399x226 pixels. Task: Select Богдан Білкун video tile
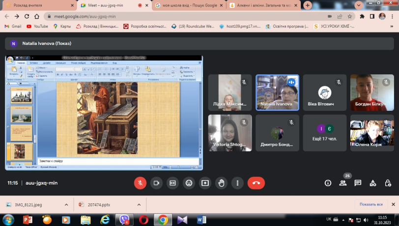click(372, 93)
